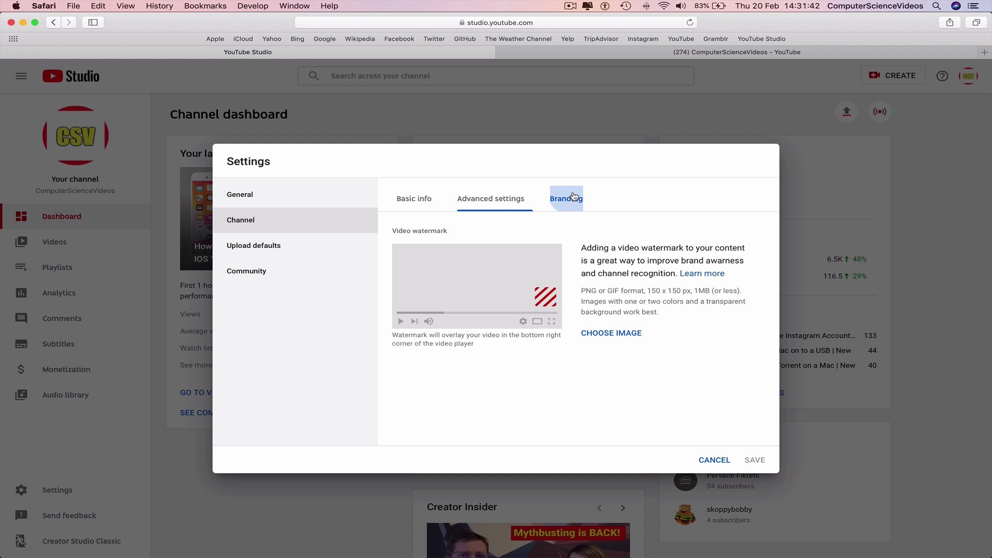The image size is (992, 558).
Task: Open the Audio library
Action: click(x=65, y=395)
